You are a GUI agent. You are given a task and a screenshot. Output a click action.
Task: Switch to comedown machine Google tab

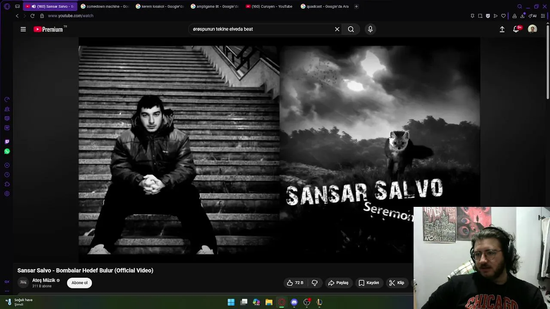(105, 6)
